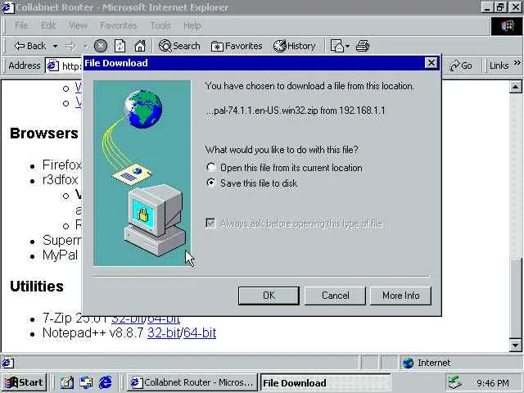Open the Search toolbar button
The width and height of the screenshot is (524, 393).
(x=179, y=46)
